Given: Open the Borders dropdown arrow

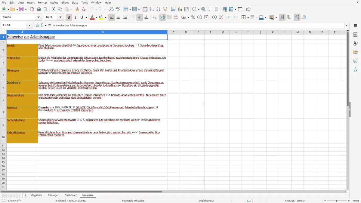Looking at the screenshot, I should click(248, 17).
